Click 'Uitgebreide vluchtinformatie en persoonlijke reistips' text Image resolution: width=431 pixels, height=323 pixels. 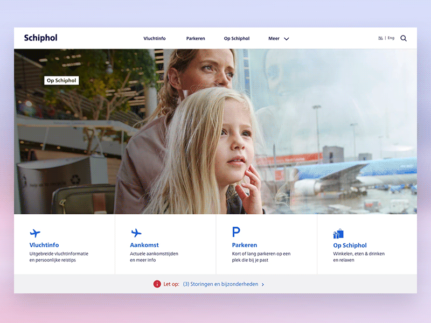[59, 257]
